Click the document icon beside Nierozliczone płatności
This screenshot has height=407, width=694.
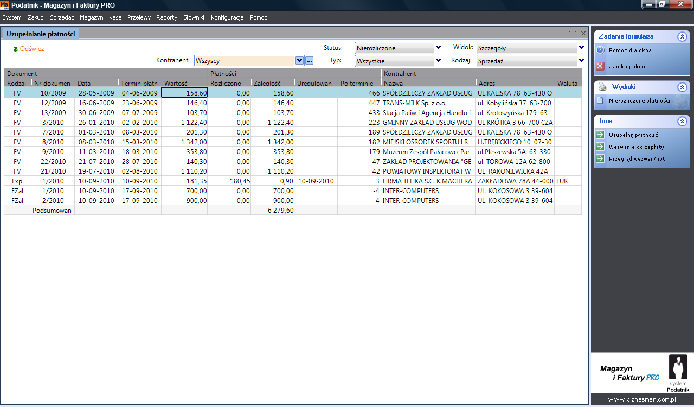click(600, 100)
